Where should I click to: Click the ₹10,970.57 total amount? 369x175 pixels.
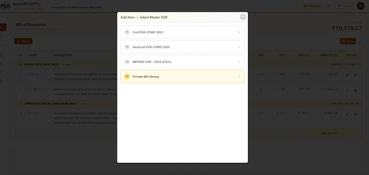point(347,28)
